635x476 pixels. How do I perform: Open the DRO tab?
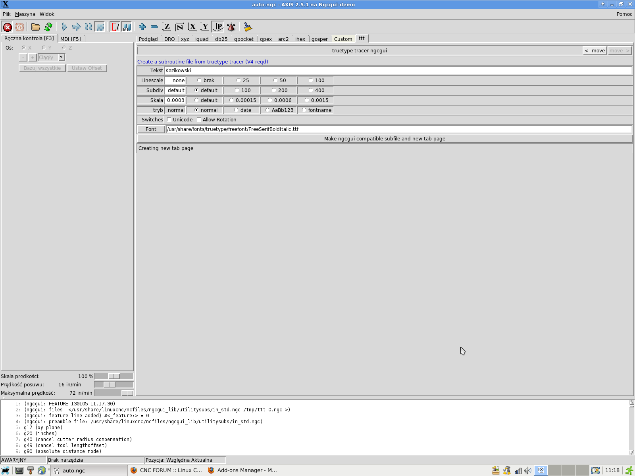169,39
